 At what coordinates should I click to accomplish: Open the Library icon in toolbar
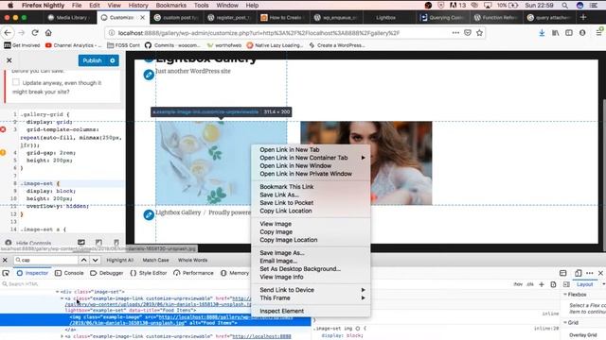(556, 33)
